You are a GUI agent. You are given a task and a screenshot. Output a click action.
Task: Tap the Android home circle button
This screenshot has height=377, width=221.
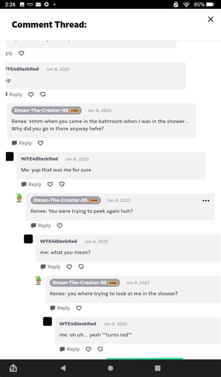coord(110,368)
